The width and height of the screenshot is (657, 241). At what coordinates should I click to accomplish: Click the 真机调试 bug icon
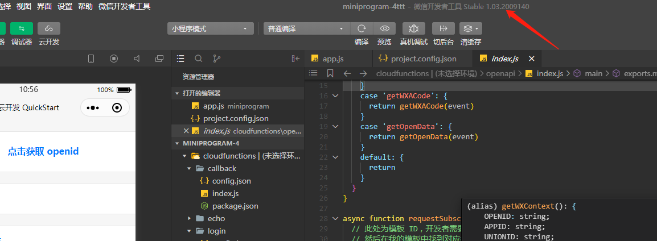413,28
